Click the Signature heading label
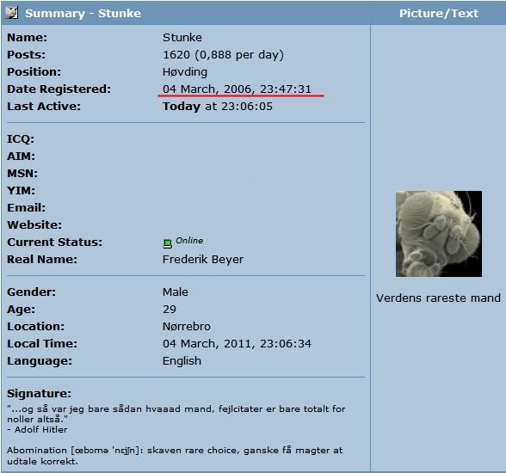506x473 pixels. (x=39, y=394)
